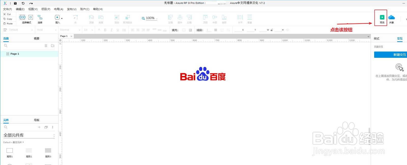
Task: Choose the contained selection mode icon
Action: click(x=31, y=17)
